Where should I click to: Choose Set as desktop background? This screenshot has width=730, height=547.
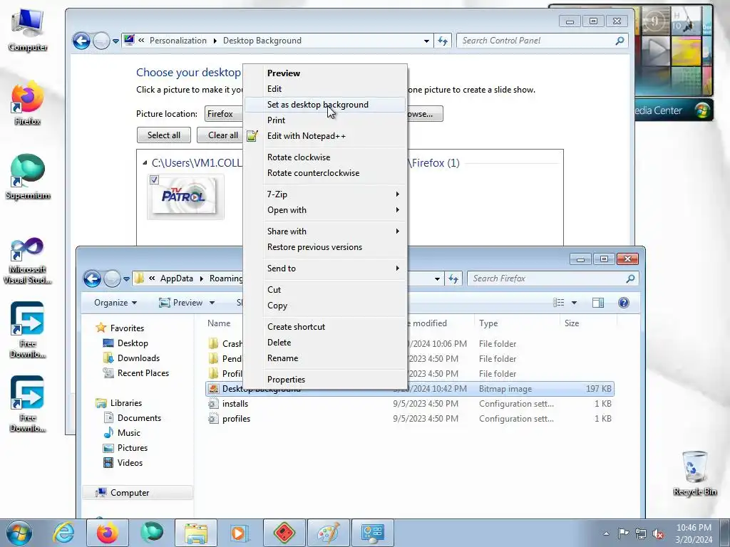pos(324,105)
